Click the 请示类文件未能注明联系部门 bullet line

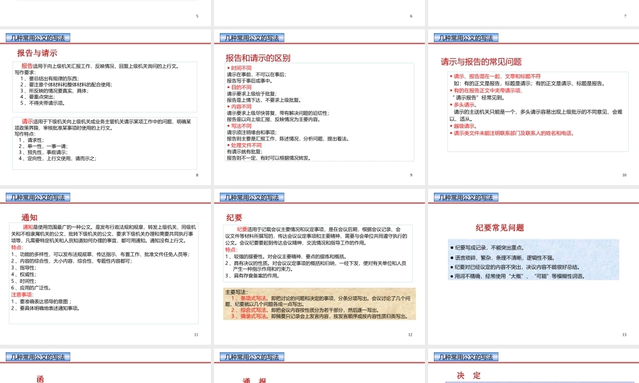[x=511, y=133]
